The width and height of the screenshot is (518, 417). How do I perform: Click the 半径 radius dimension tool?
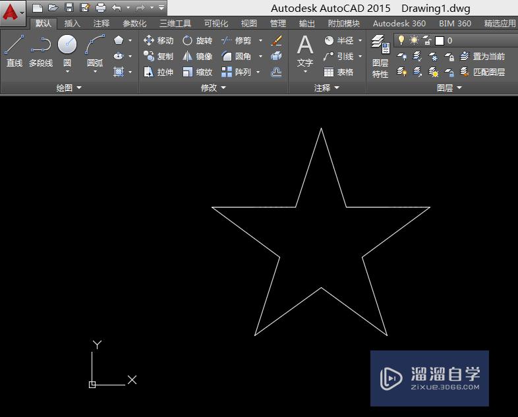click(339, 40)
